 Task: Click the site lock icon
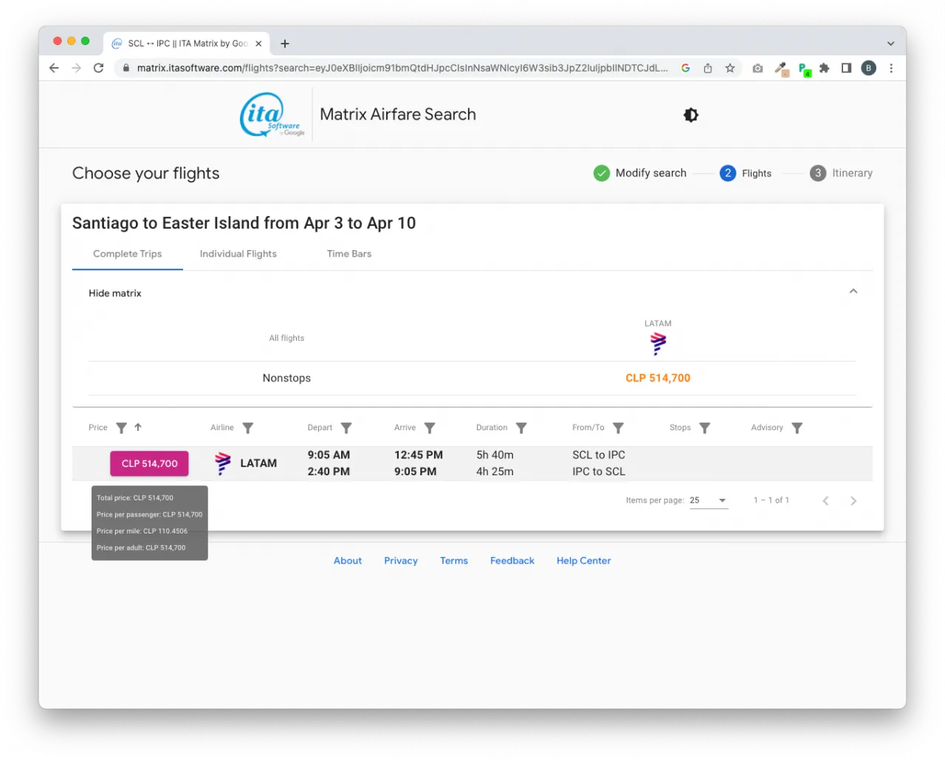point(126,68)
